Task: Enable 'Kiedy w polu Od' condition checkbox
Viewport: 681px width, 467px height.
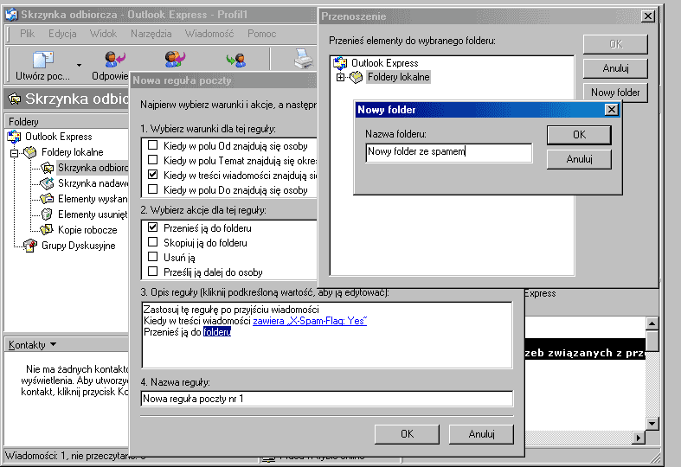Action: [153, 146]
